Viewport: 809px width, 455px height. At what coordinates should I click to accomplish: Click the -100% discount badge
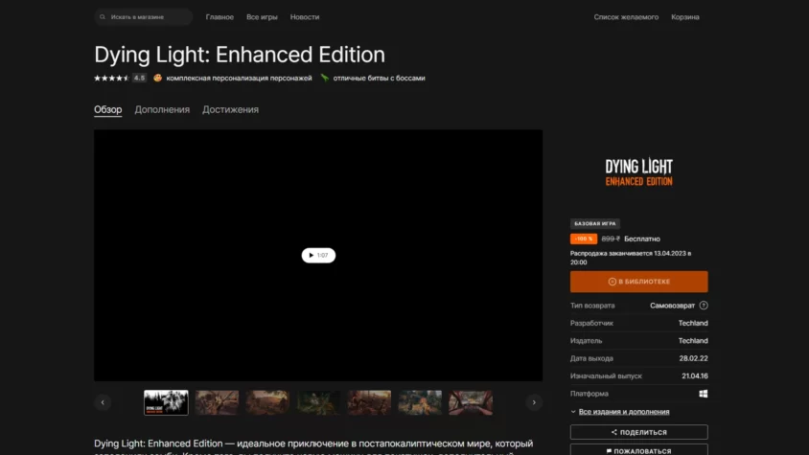pos(584,239)
